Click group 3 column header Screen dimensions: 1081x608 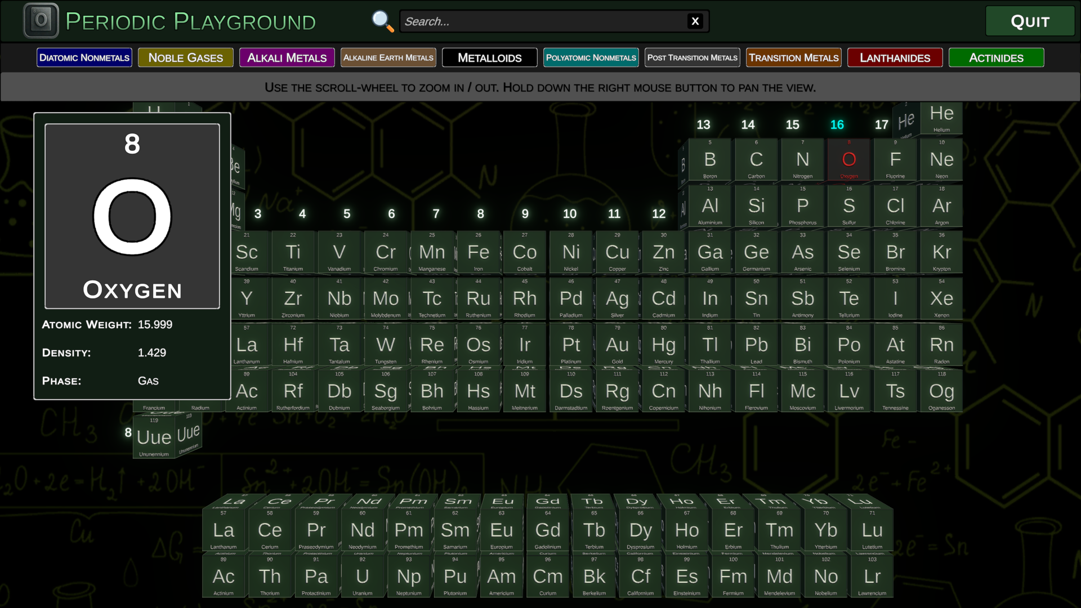click(258, 214)
